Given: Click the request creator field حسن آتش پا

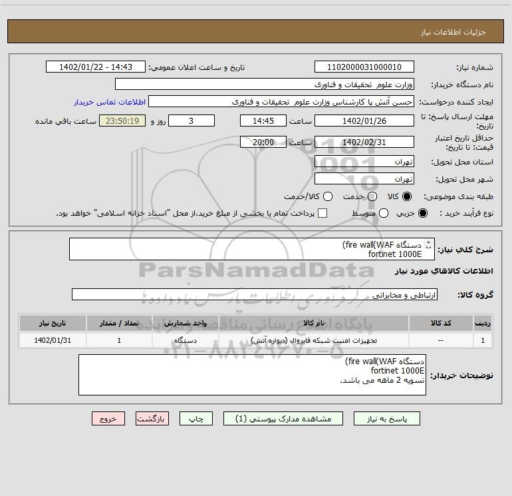Looking at the screenshot, I should 281,101.
